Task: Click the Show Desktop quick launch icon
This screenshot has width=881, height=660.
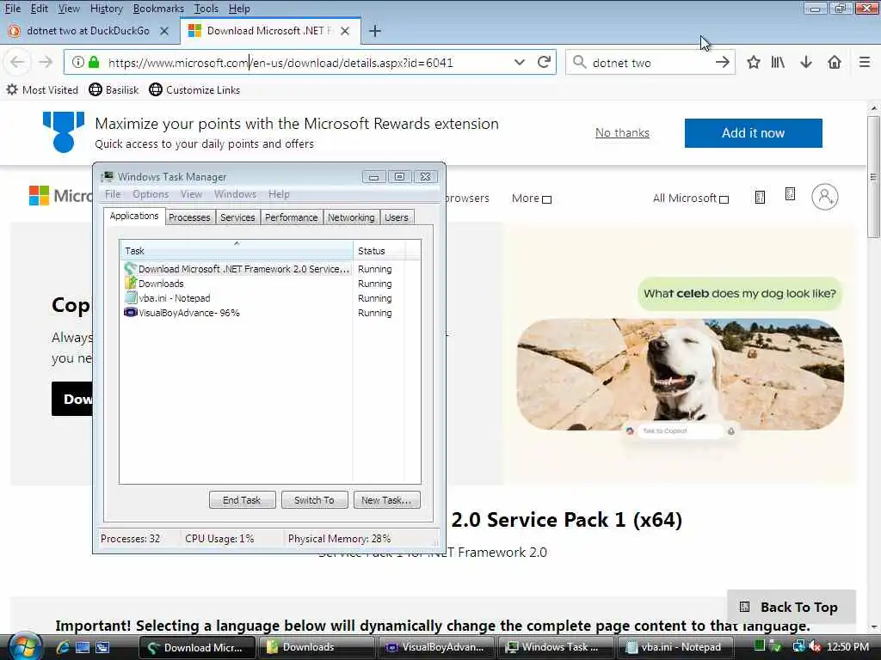Action: point(83,647)
